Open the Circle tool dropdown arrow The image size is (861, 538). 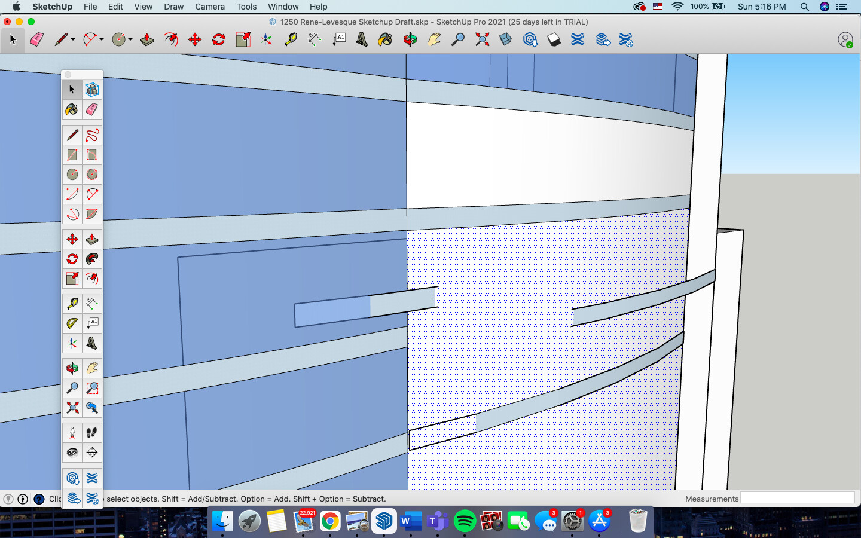point(130,41)
